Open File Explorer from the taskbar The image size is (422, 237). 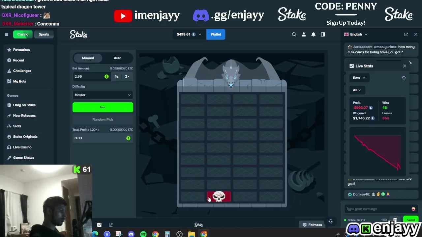click(x=192, y=234)
